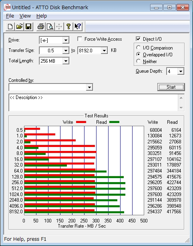The image size is (193, 246).
Task: Open Transfer Size minimum 0.5 dropdown
Action: (x=66, y=50)
